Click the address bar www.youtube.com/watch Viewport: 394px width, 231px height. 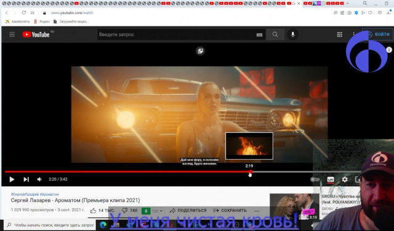[x=72, y=13]
